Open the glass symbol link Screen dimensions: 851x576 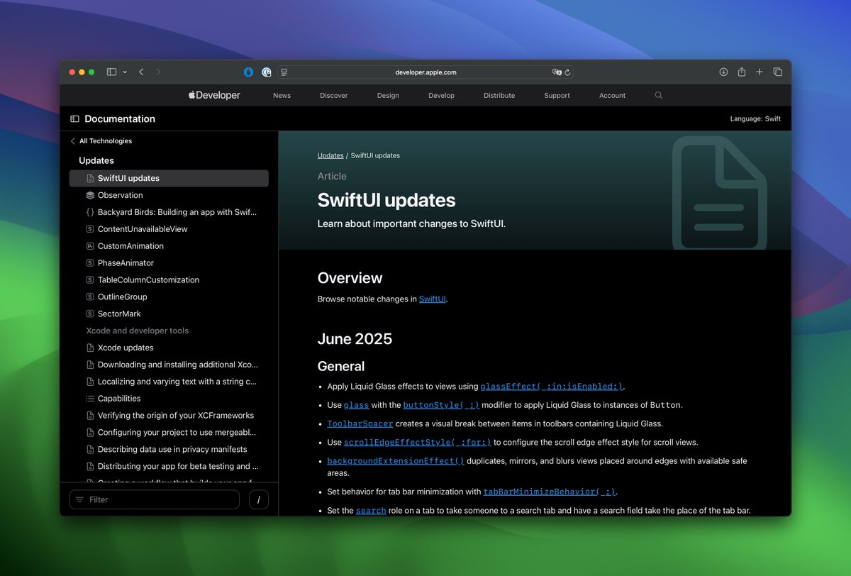pyautogui.click(x=356, y=405)
